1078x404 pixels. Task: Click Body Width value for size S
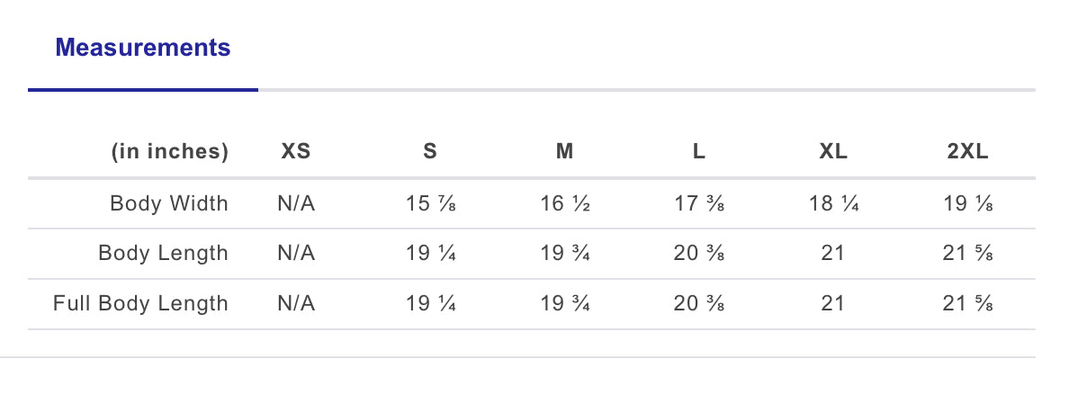click(430, 203)
